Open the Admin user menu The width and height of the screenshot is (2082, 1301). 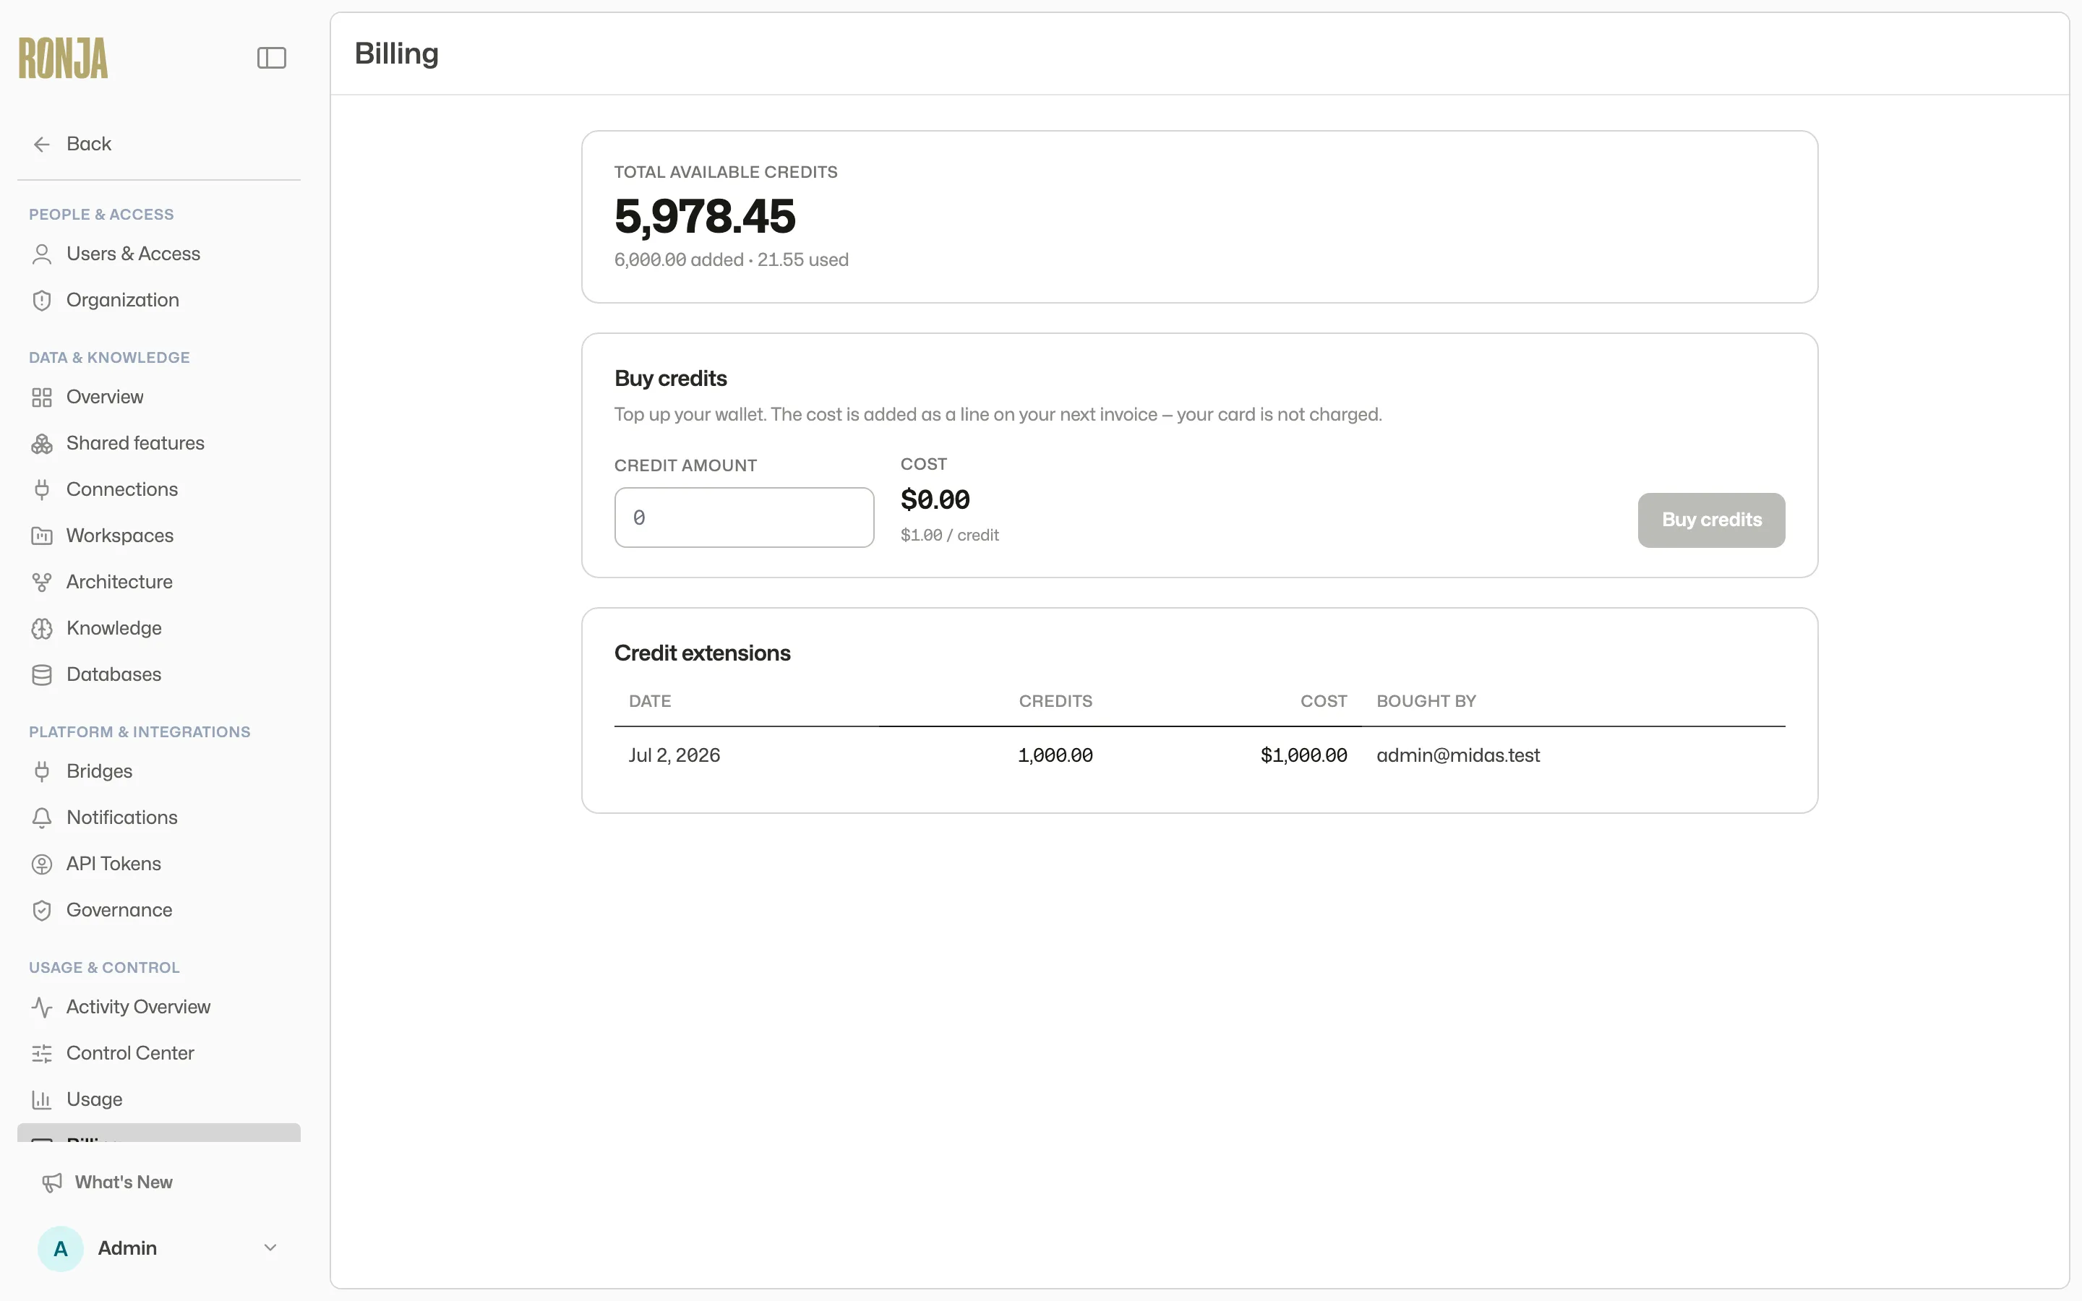(158, 1248)
